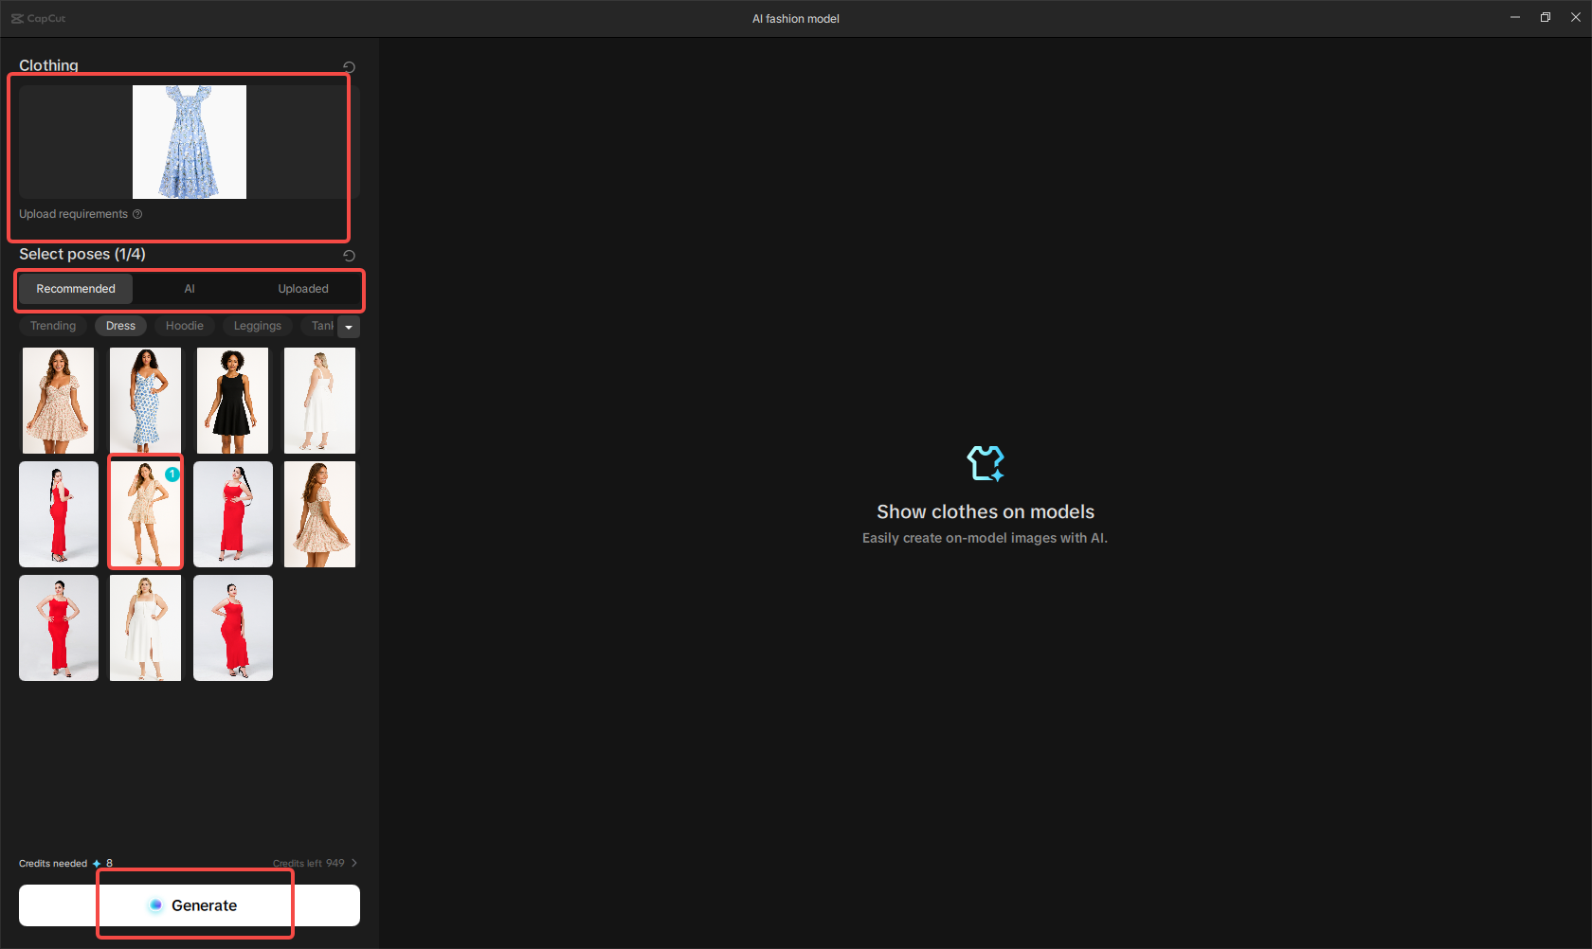1592x949 pixels.
Task: Click the CapCut logo icon
Action: pyautogui.click(x=17, y=17)
